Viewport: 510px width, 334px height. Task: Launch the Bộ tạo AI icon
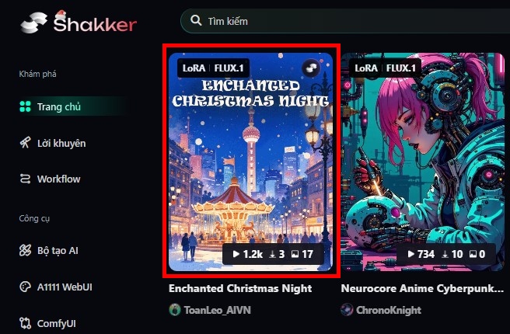pos(25,250)
